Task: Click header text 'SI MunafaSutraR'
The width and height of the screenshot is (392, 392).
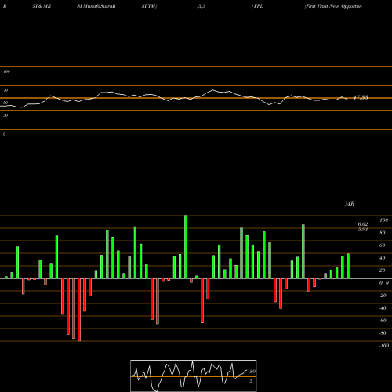Action: tap(96, 6)
